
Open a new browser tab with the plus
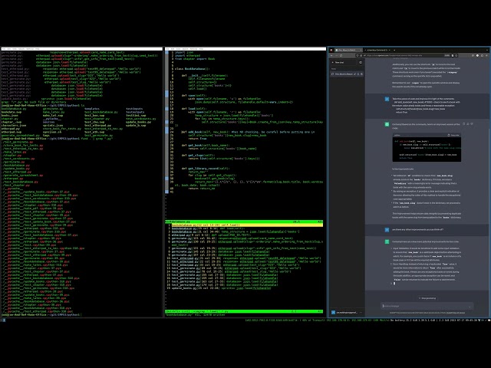pos(394,50)
